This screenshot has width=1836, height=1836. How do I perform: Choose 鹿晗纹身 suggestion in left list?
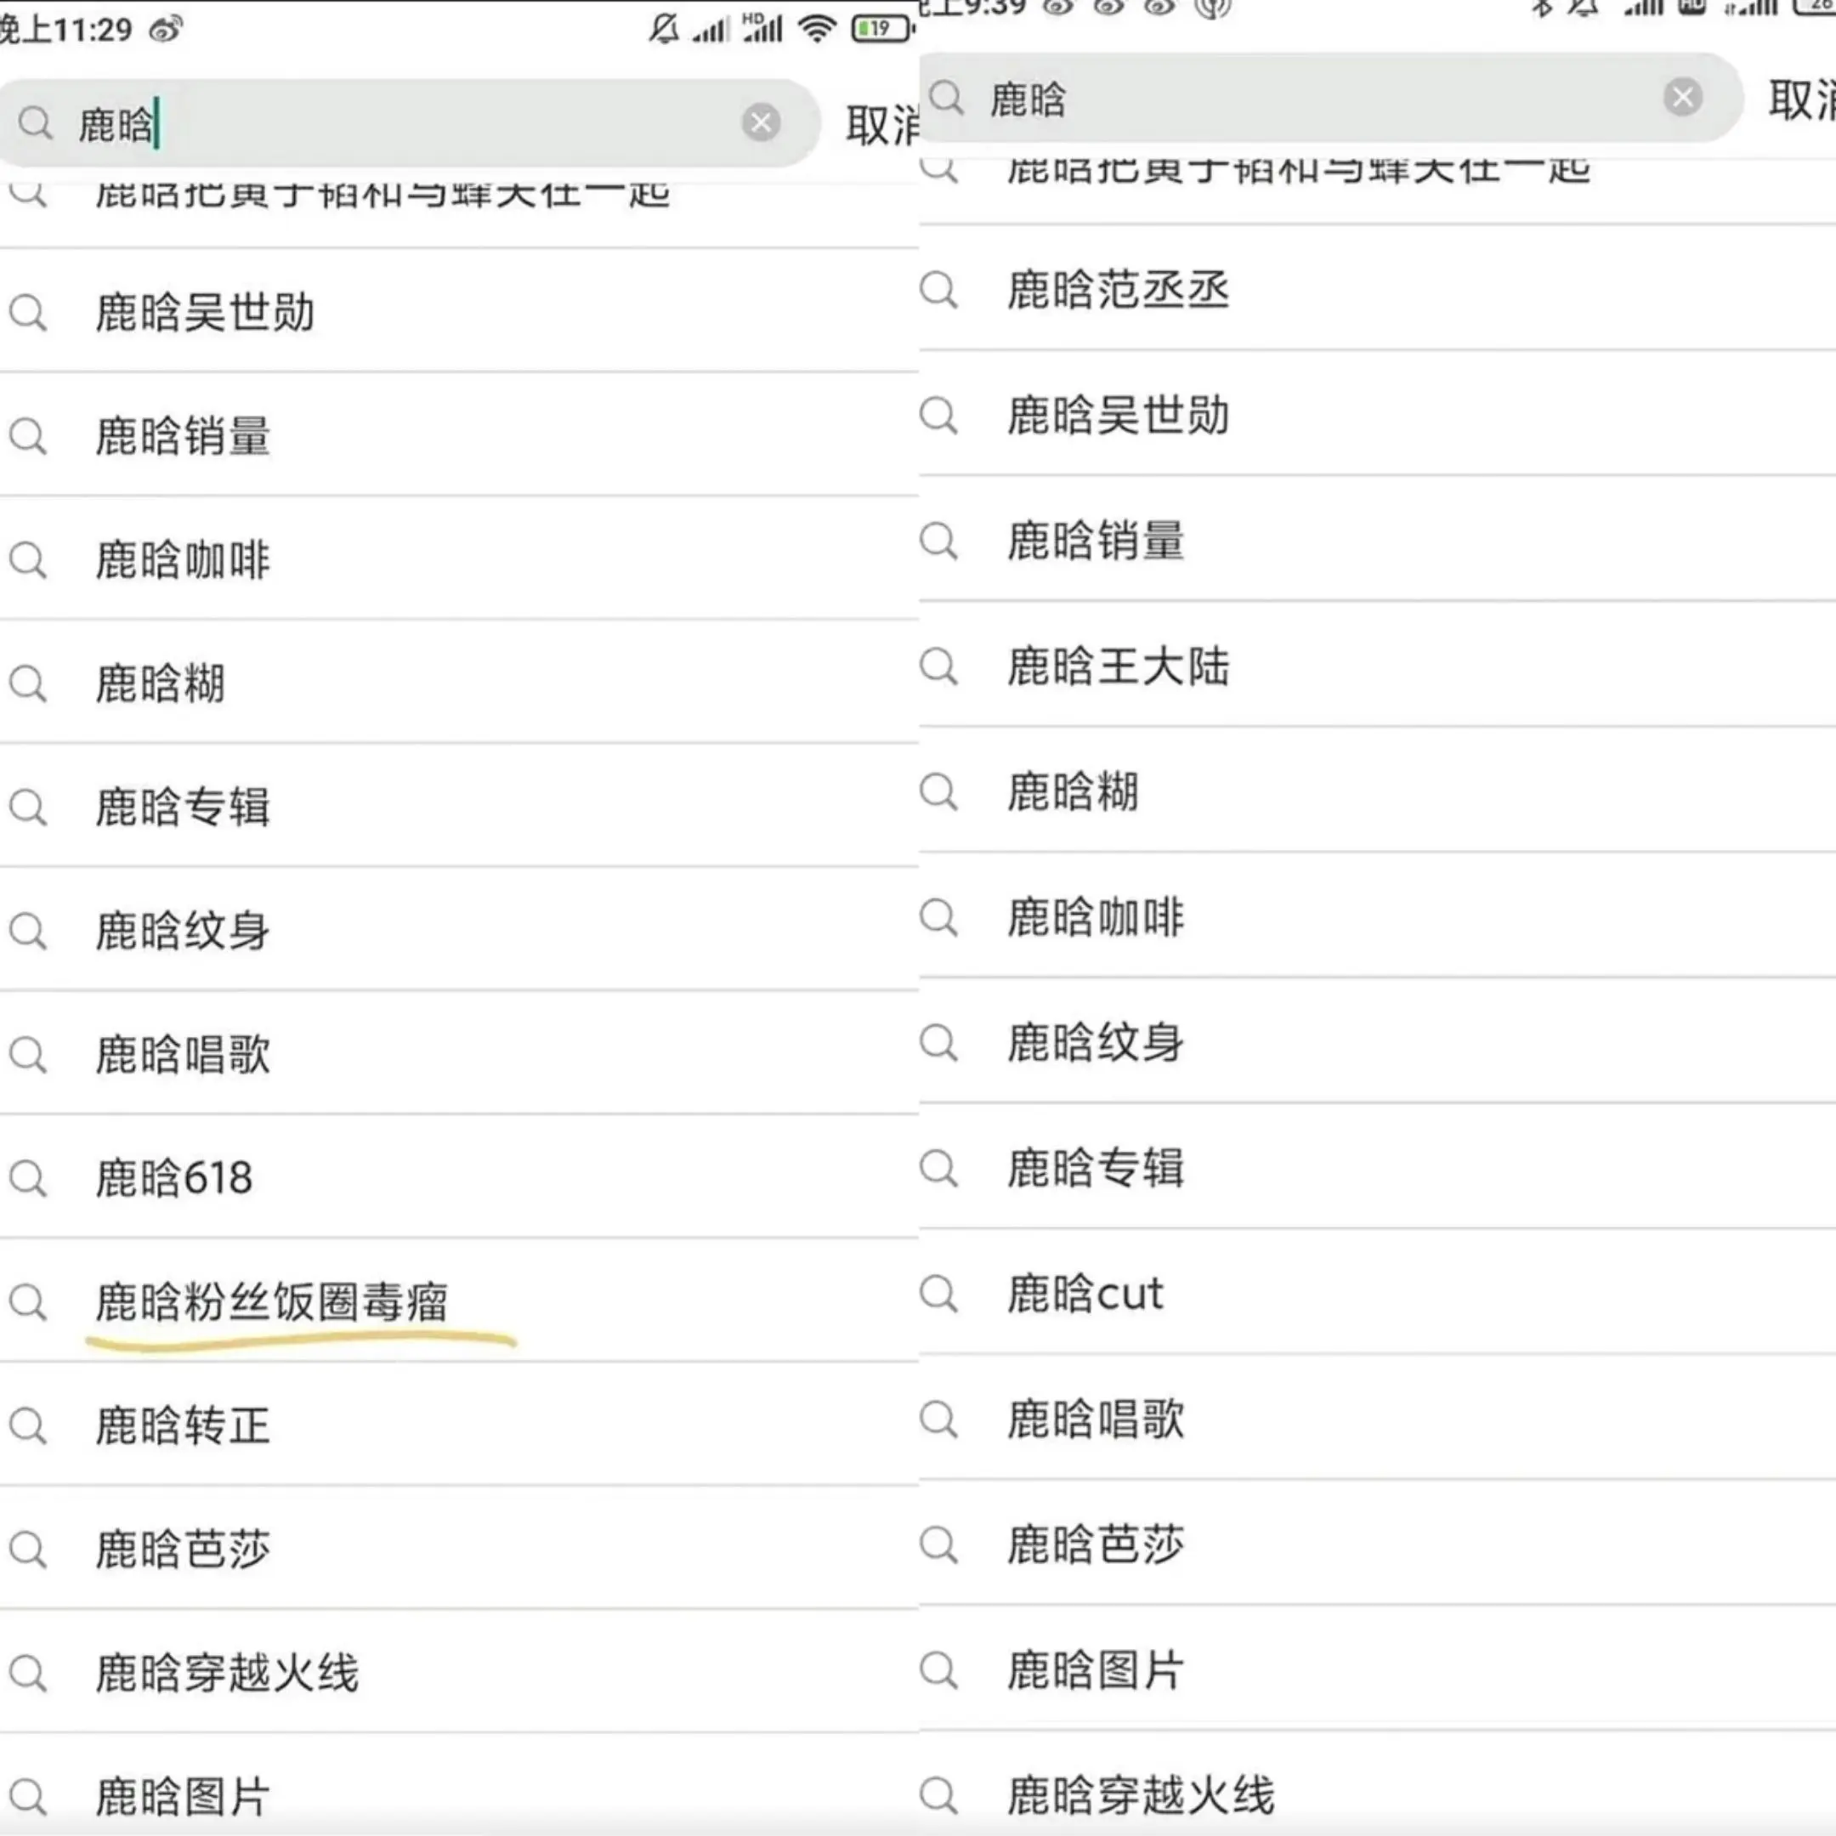click(184, 931)
